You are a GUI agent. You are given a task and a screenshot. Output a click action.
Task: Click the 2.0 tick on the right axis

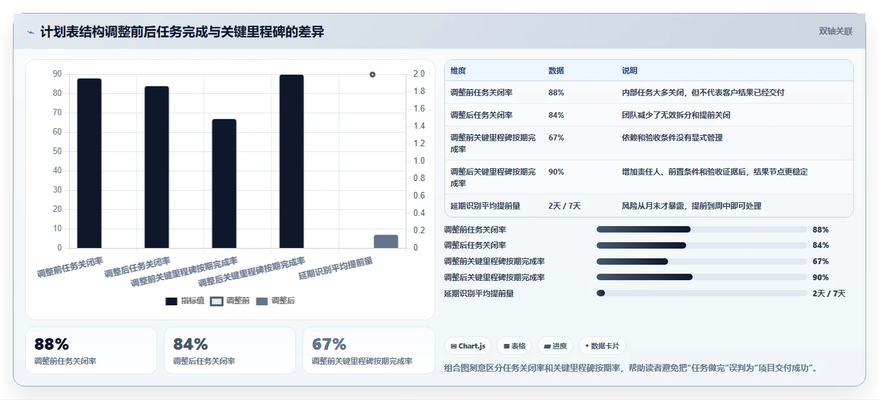coord(419,74)
